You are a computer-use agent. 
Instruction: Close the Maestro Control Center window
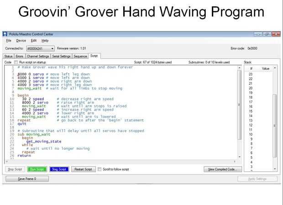click(x=276, y=34)
